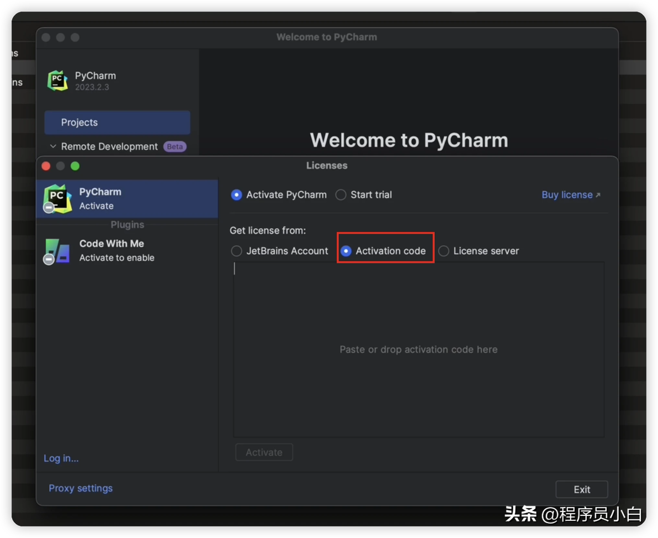Select the Activate PyCharm radio button
The width and height of the screenshot is (658, 538).
coord(236,195)
